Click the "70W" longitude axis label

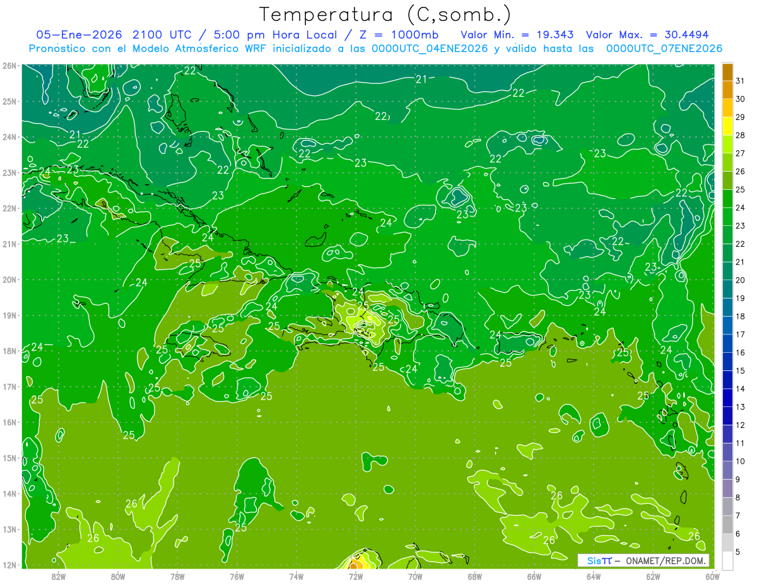click(415, 576)
